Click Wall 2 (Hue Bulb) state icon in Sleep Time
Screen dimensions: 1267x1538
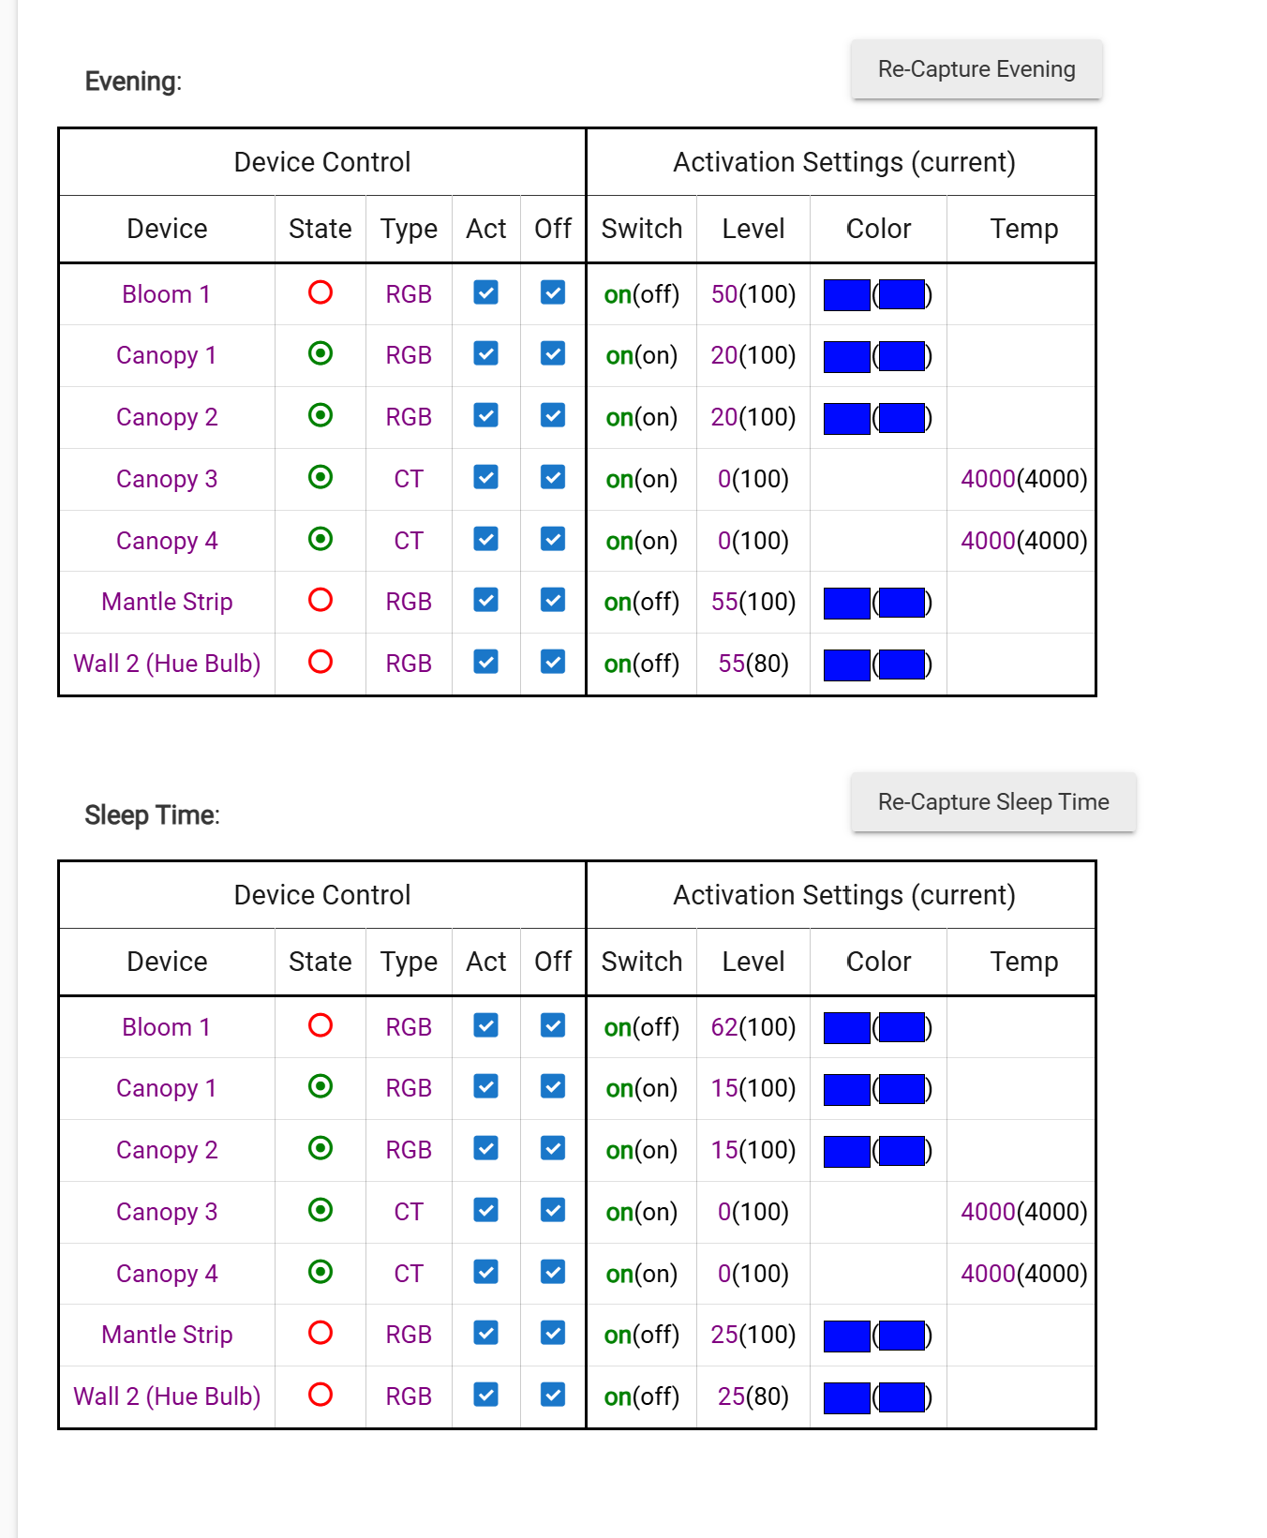click(320, 1396)
